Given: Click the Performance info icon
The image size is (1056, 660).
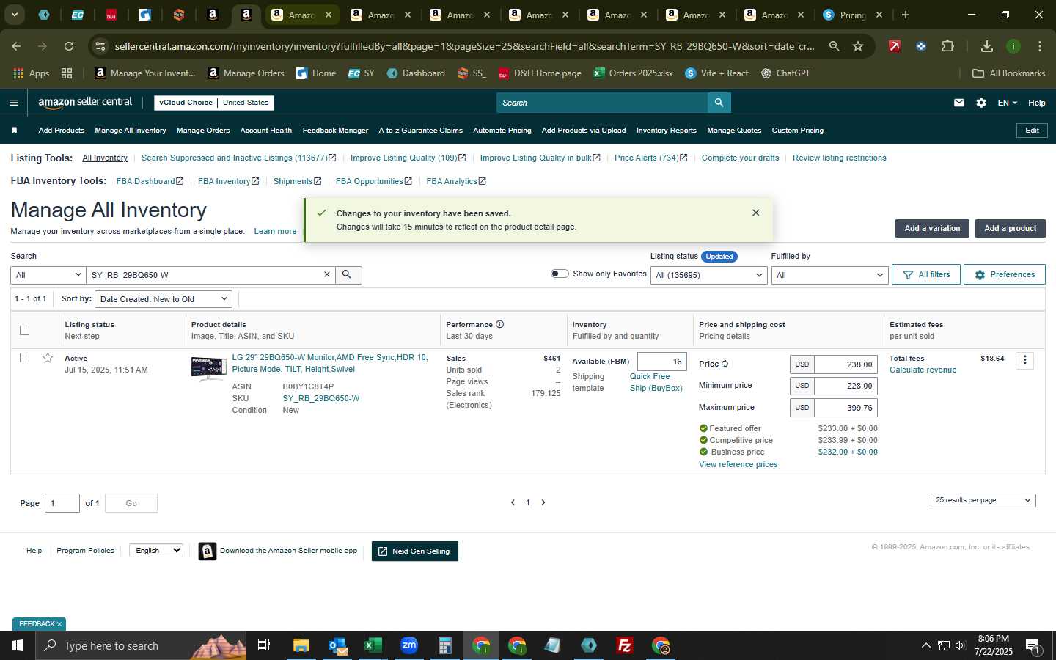Looking at the screenshot, I should pyautogui.click(x=499, y=324).
